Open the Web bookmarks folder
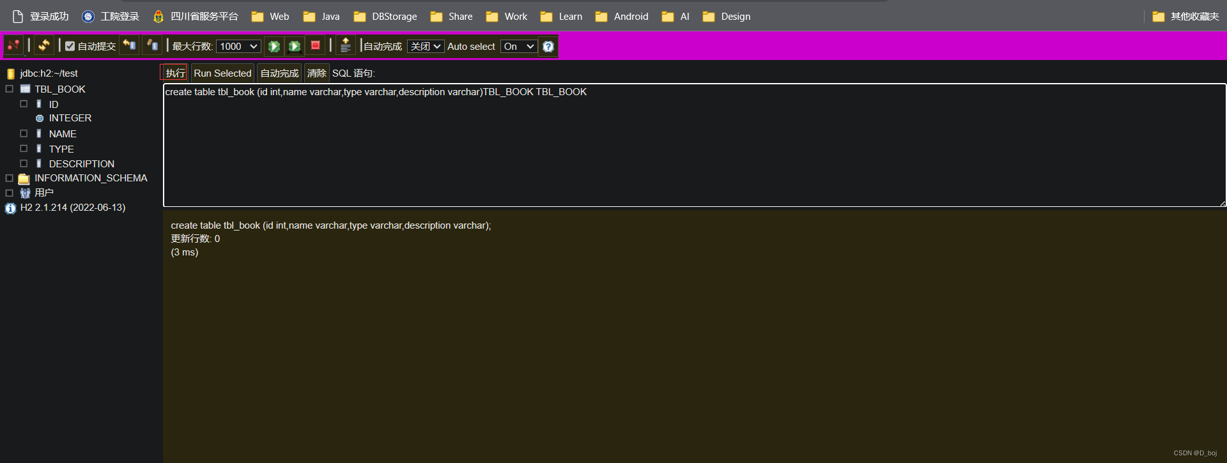 click(x=270, y=17)
